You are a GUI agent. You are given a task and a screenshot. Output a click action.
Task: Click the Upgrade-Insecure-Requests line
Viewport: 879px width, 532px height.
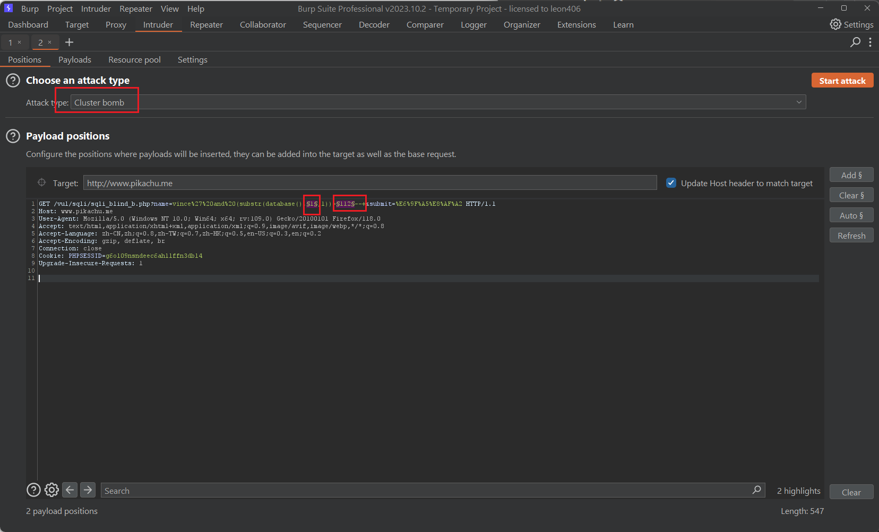pos(90,263)
